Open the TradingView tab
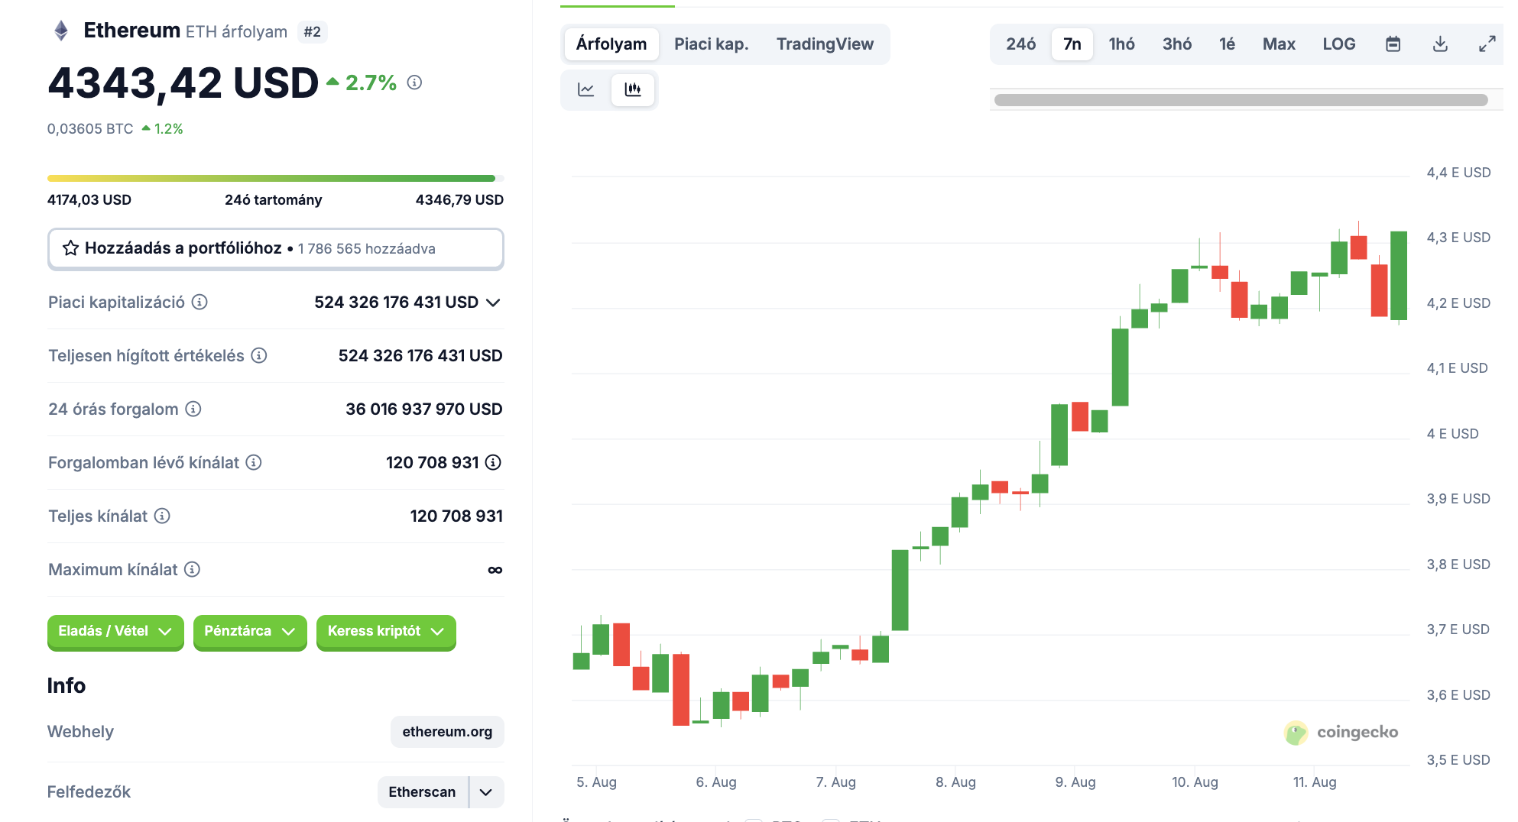 coord(825,44)
